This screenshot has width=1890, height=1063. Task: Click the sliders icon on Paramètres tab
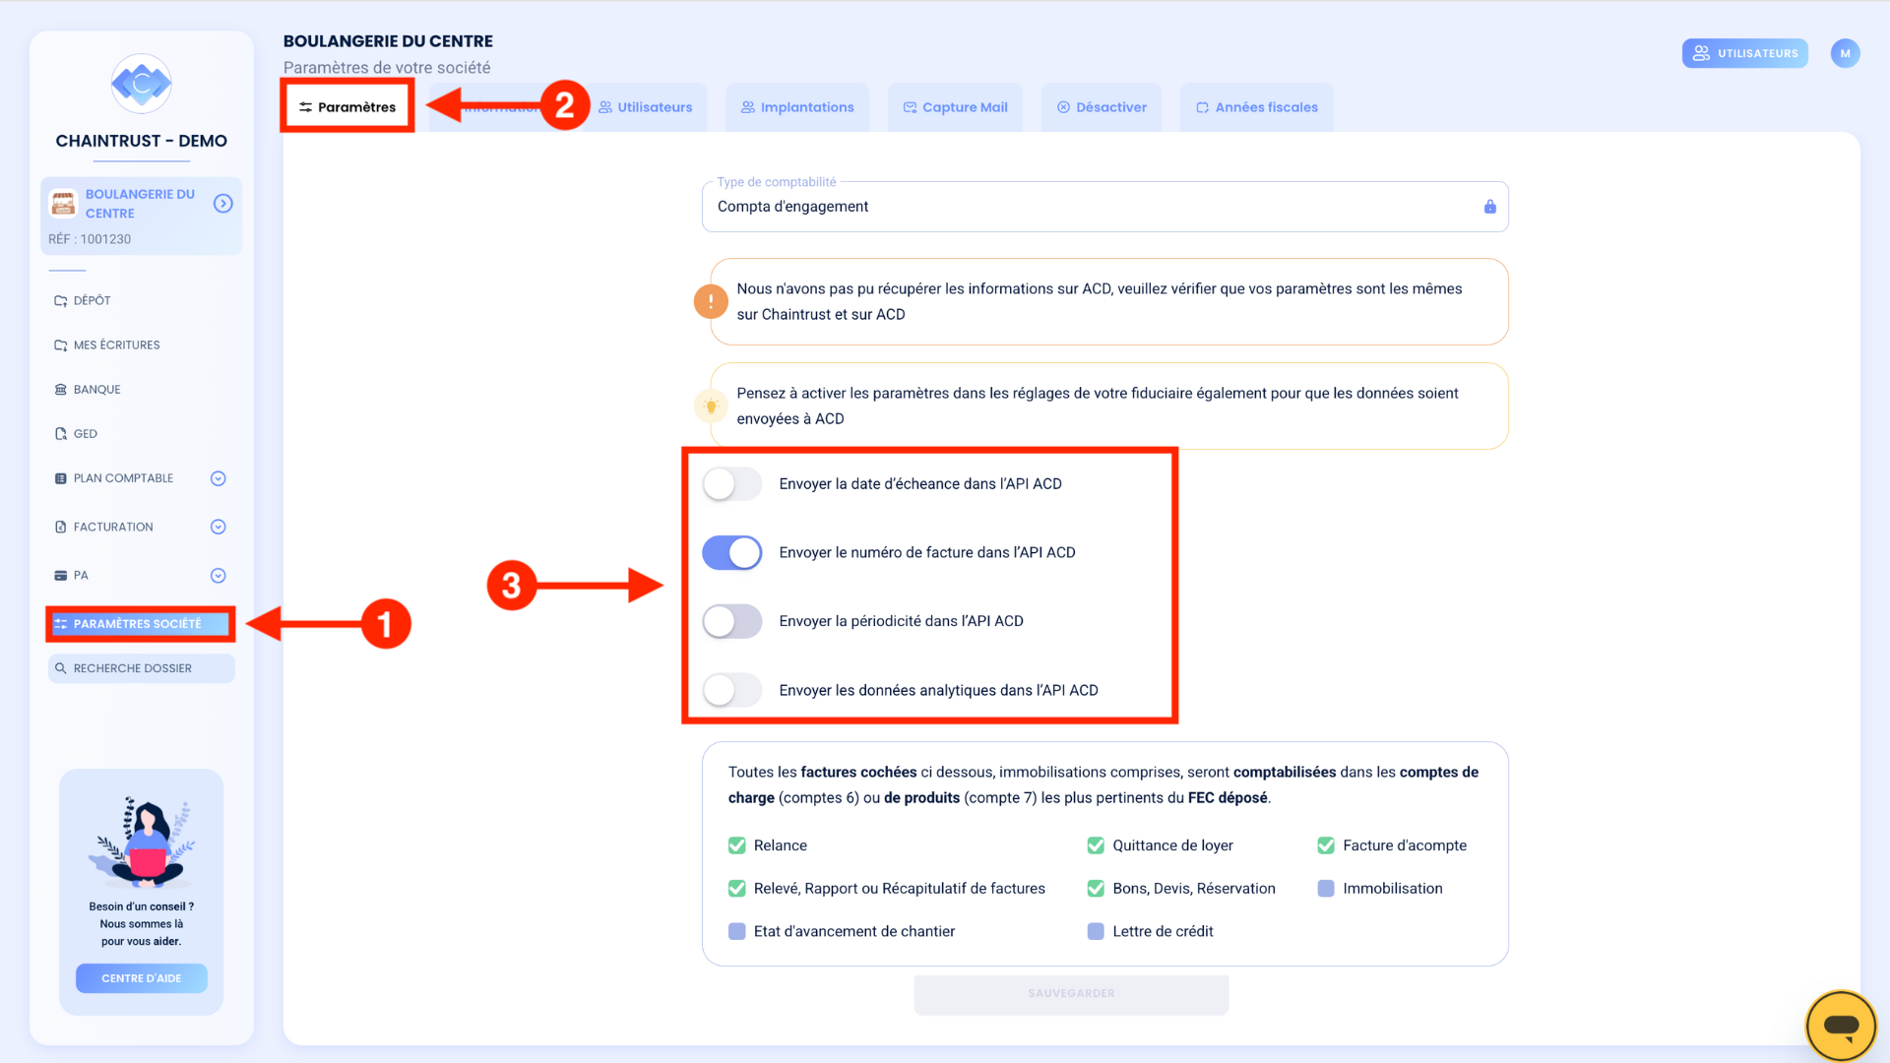coord(306,107)
